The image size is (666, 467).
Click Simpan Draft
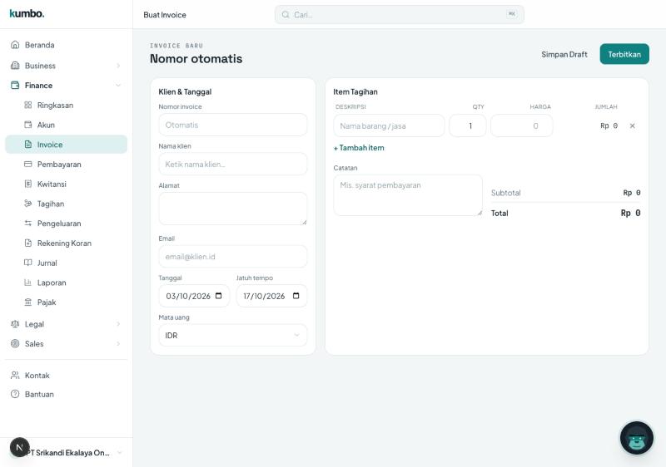tap(564, 54)
